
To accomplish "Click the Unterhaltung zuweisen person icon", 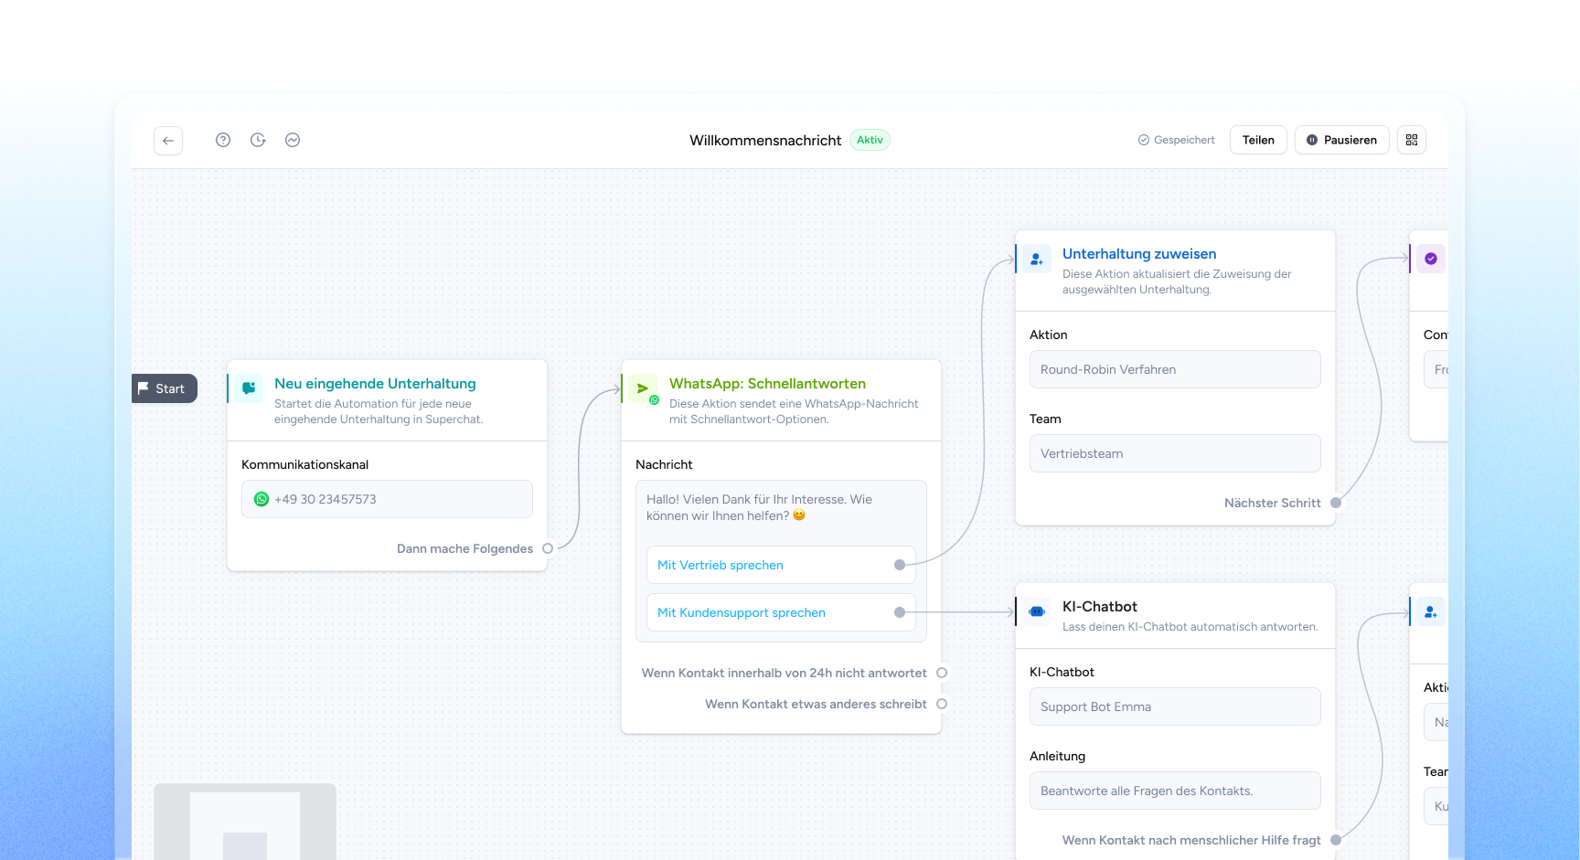I will pyautogui.click(x=1037, y=260).
